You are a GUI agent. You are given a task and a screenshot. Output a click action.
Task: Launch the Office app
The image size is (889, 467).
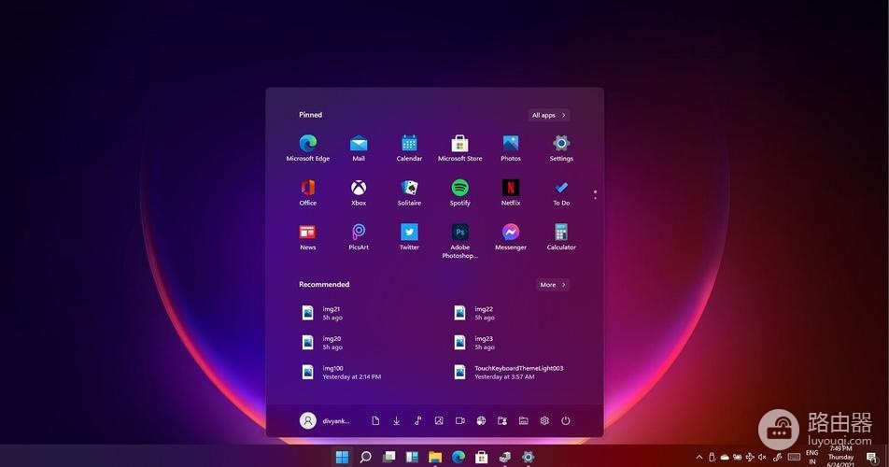click(x=308, y=192)
